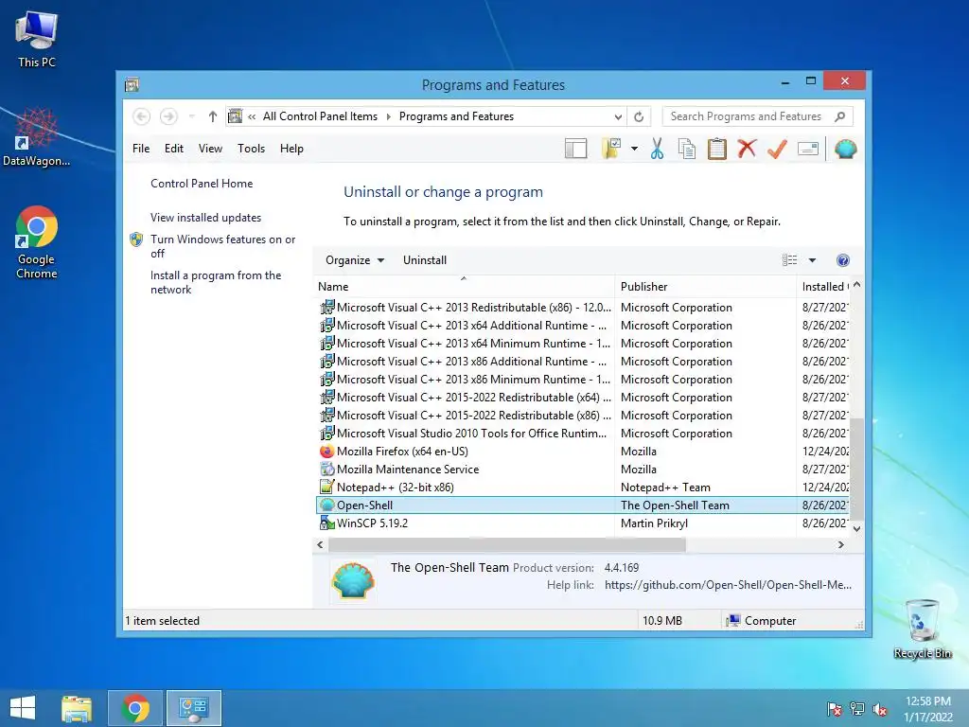This screenshot has width=969, height=727.
Task: Select Mozilla Maintenance Service entry
Action: point(582,470)
